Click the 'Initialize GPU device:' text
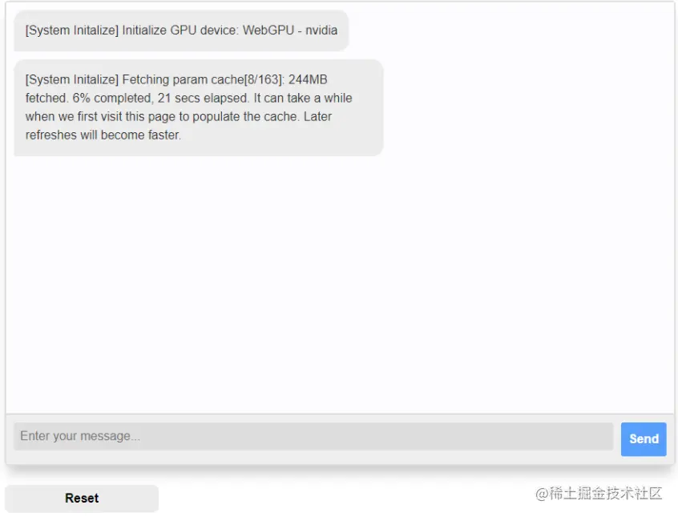678x517 pixels. pos(180,30)
